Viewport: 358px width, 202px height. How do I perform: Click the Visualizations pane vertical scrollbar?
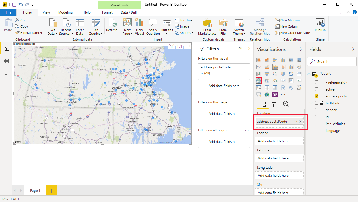[304, 132]
